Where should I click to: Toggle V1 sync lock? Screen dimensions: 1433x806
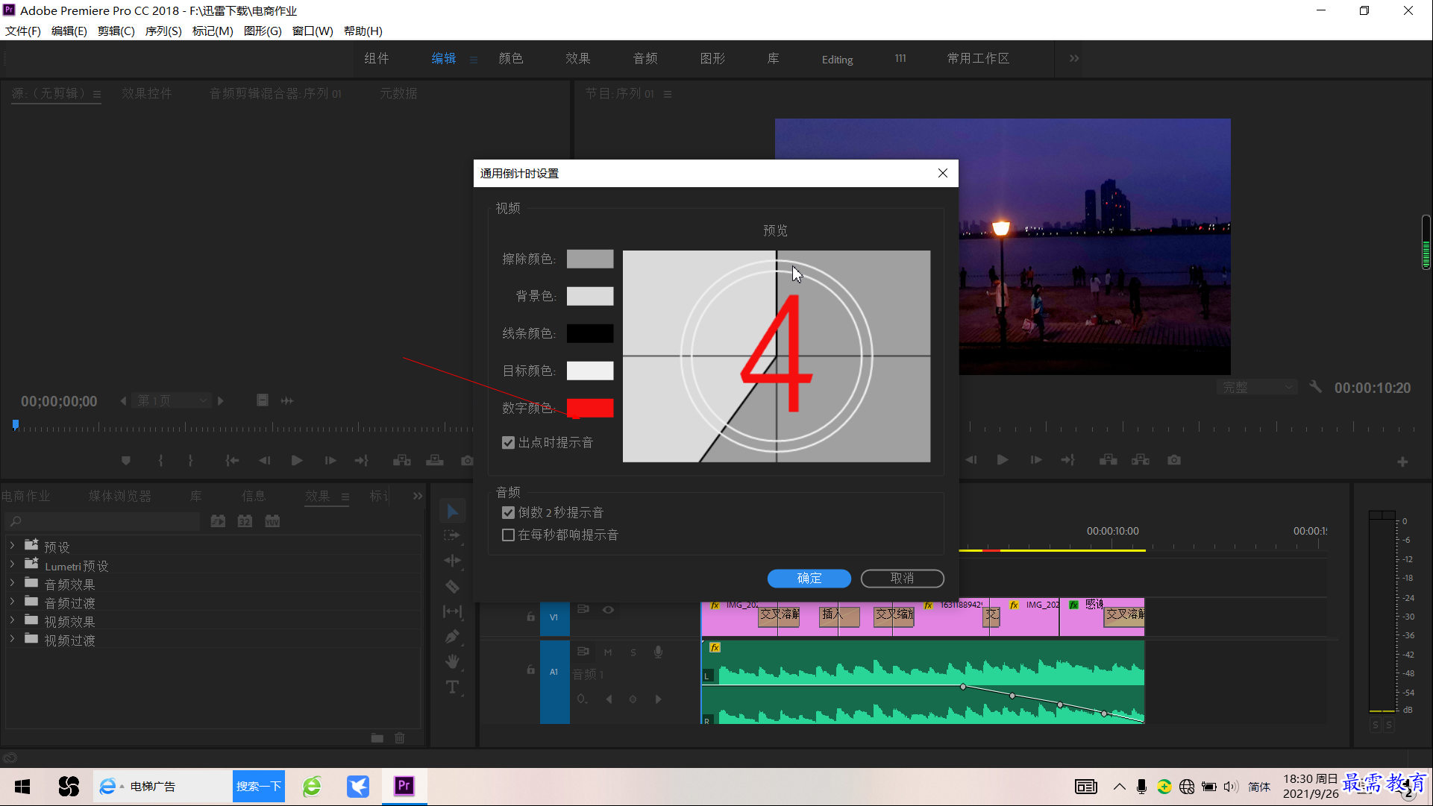pyautogui.click(x=583, y=609)
